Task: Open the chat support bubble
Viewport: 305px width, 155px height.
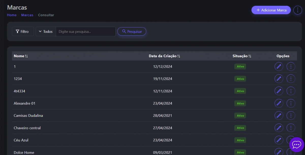Action: 296,145
